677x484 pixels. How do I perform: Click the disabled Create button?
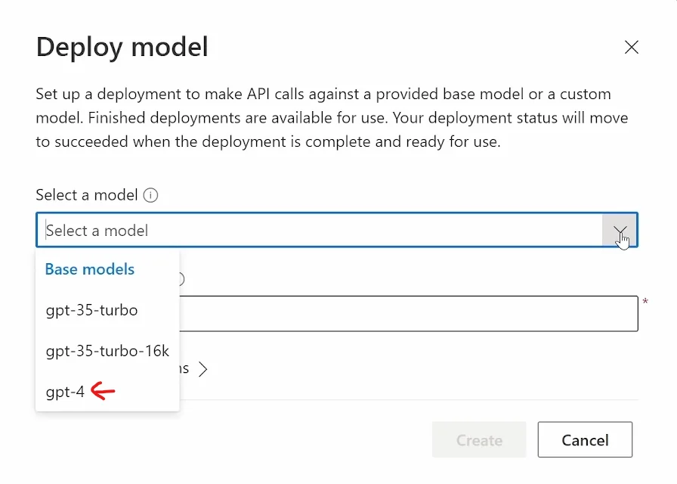pos(479,439)
